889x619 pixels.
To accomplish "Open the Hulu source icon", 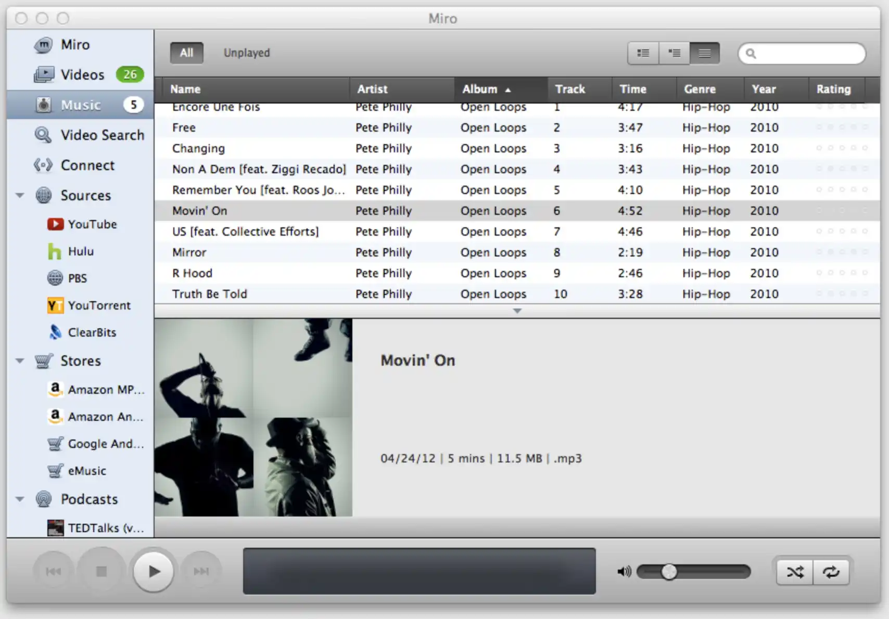I will tap(54, 251).
